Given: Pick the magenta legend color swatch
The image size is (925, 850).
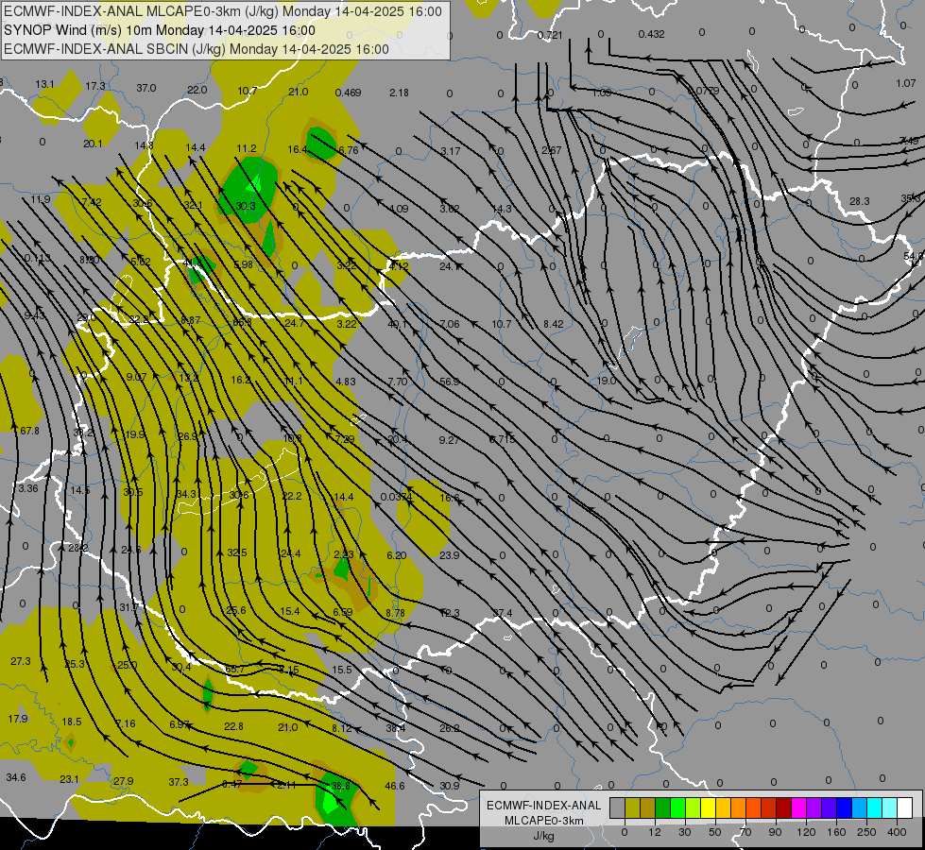Looking at the screenshot, I should pyautogui.click(x=798, y=808).
